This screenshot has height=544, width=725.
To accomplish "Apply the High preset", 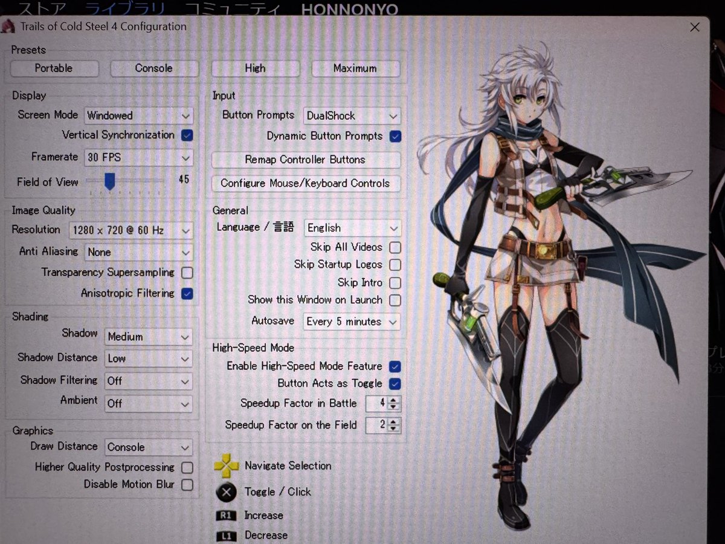I will click(255, 68).
